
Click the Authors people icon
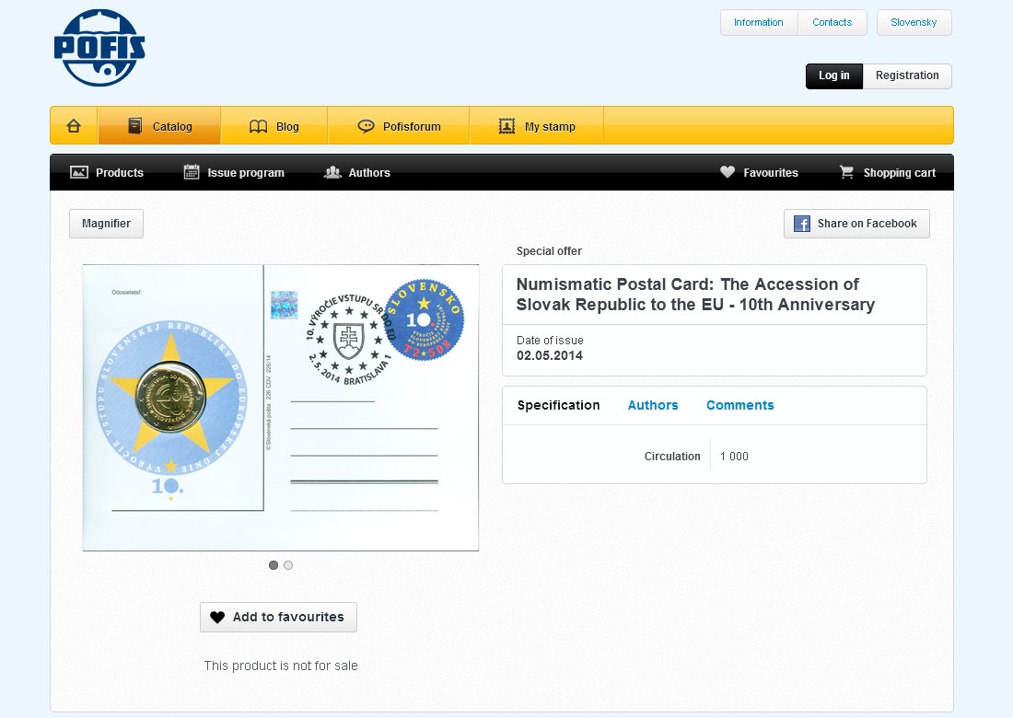pos(332,172)
